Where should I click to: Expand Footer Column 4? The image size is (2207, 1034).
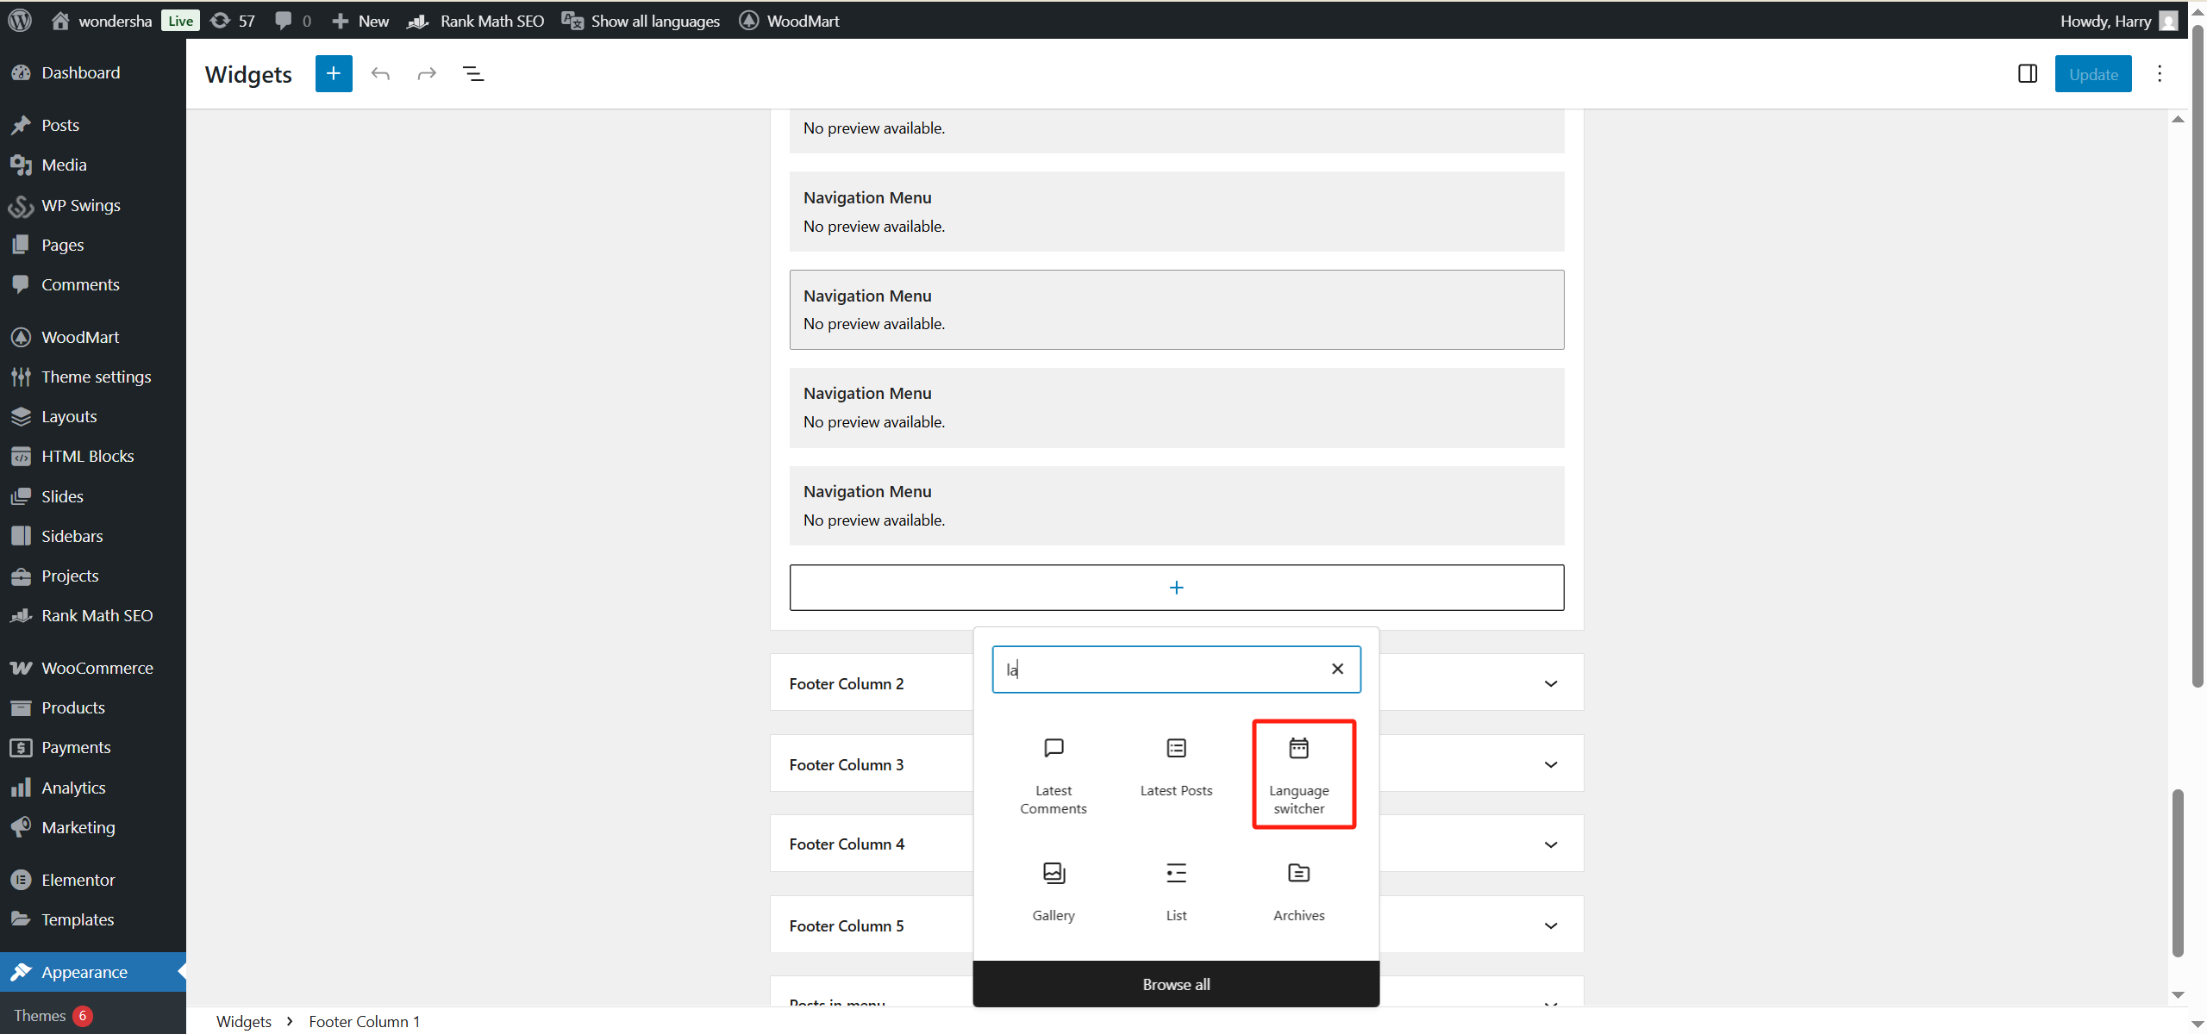coord(1550,844)
